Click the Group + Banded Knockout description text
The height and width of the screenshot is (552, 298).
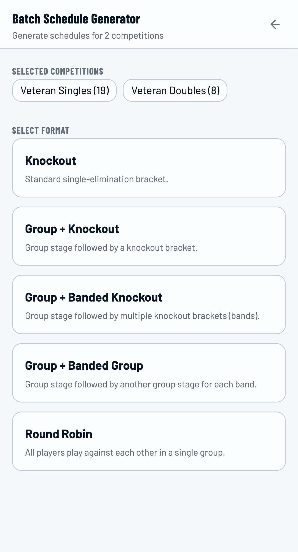142,315
